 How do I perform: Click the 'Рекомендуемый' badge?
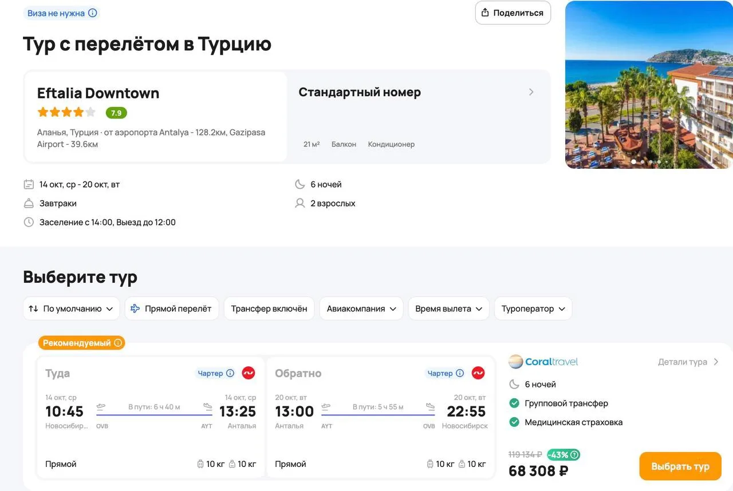[x=82, y=343]
